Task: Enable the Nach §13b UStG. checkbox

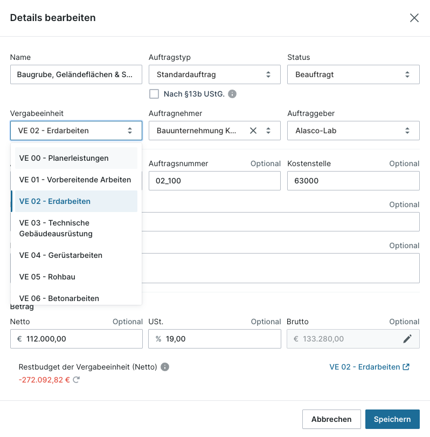Action: pyautogui.click(x=154, y=94)
